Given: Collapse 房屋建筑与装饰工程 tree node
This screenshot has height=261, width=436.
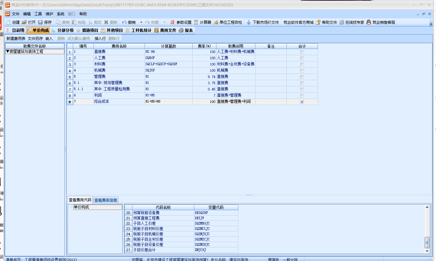Looking at the screenshot, I should pos(8,52).
